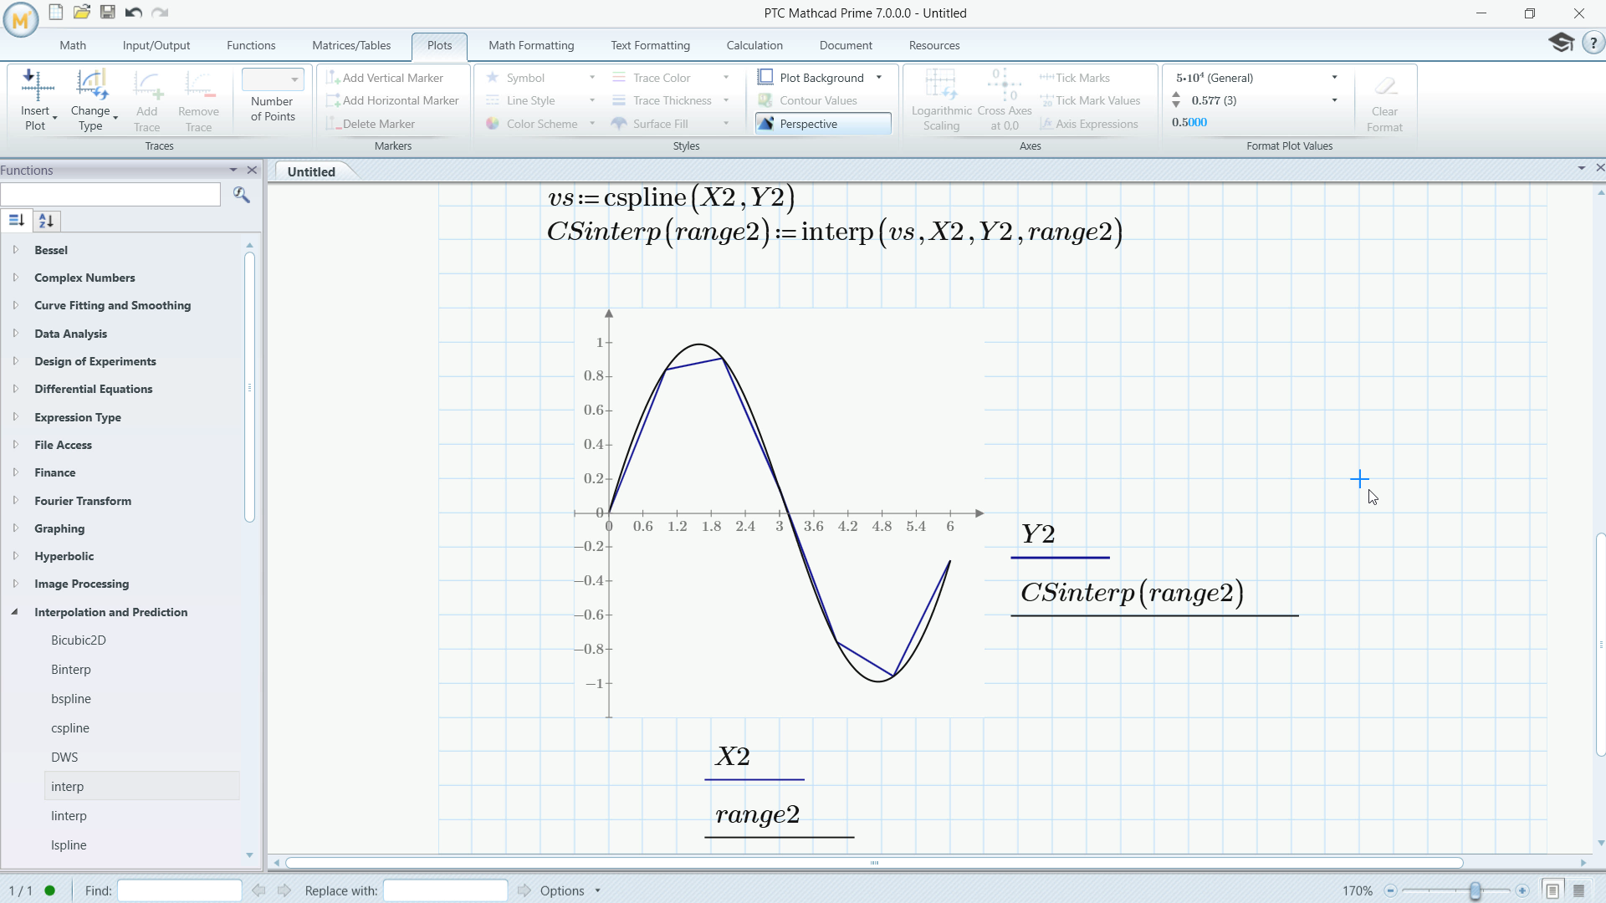
Task: Click the New document icon
Action: pos(56,12)
